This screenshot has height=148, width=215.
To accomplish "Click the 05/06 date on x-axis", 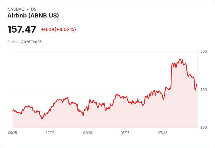I will (125, 133).
